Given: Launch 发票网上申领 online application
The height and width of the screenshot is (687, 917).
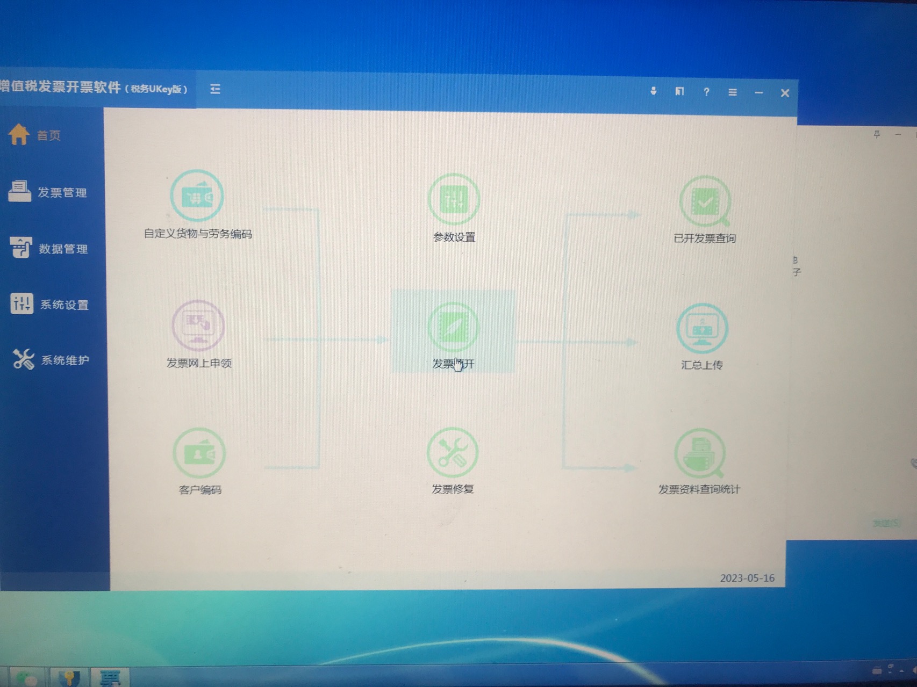Looking at the screenshot, I should tap(198, 326).
